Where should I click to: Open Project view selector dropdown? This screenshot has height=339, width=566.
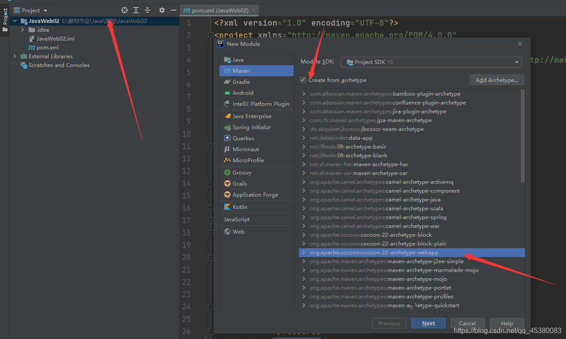tap(30, 10)
